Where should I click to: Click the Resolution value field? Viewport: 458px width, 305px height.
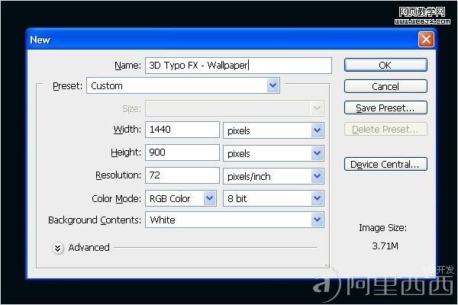(182, 175)
